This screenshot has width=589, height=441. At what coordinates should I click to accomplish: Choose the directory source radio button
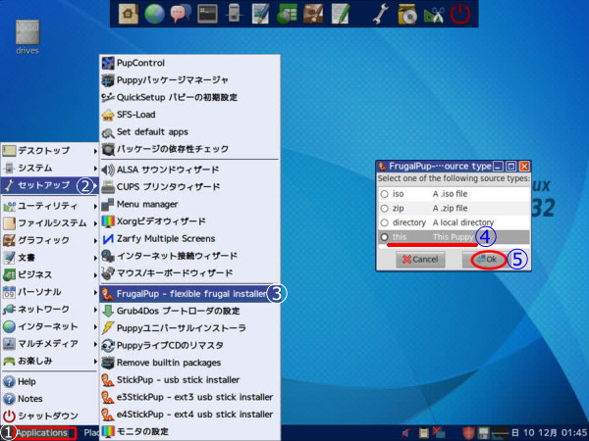(384, 222)
